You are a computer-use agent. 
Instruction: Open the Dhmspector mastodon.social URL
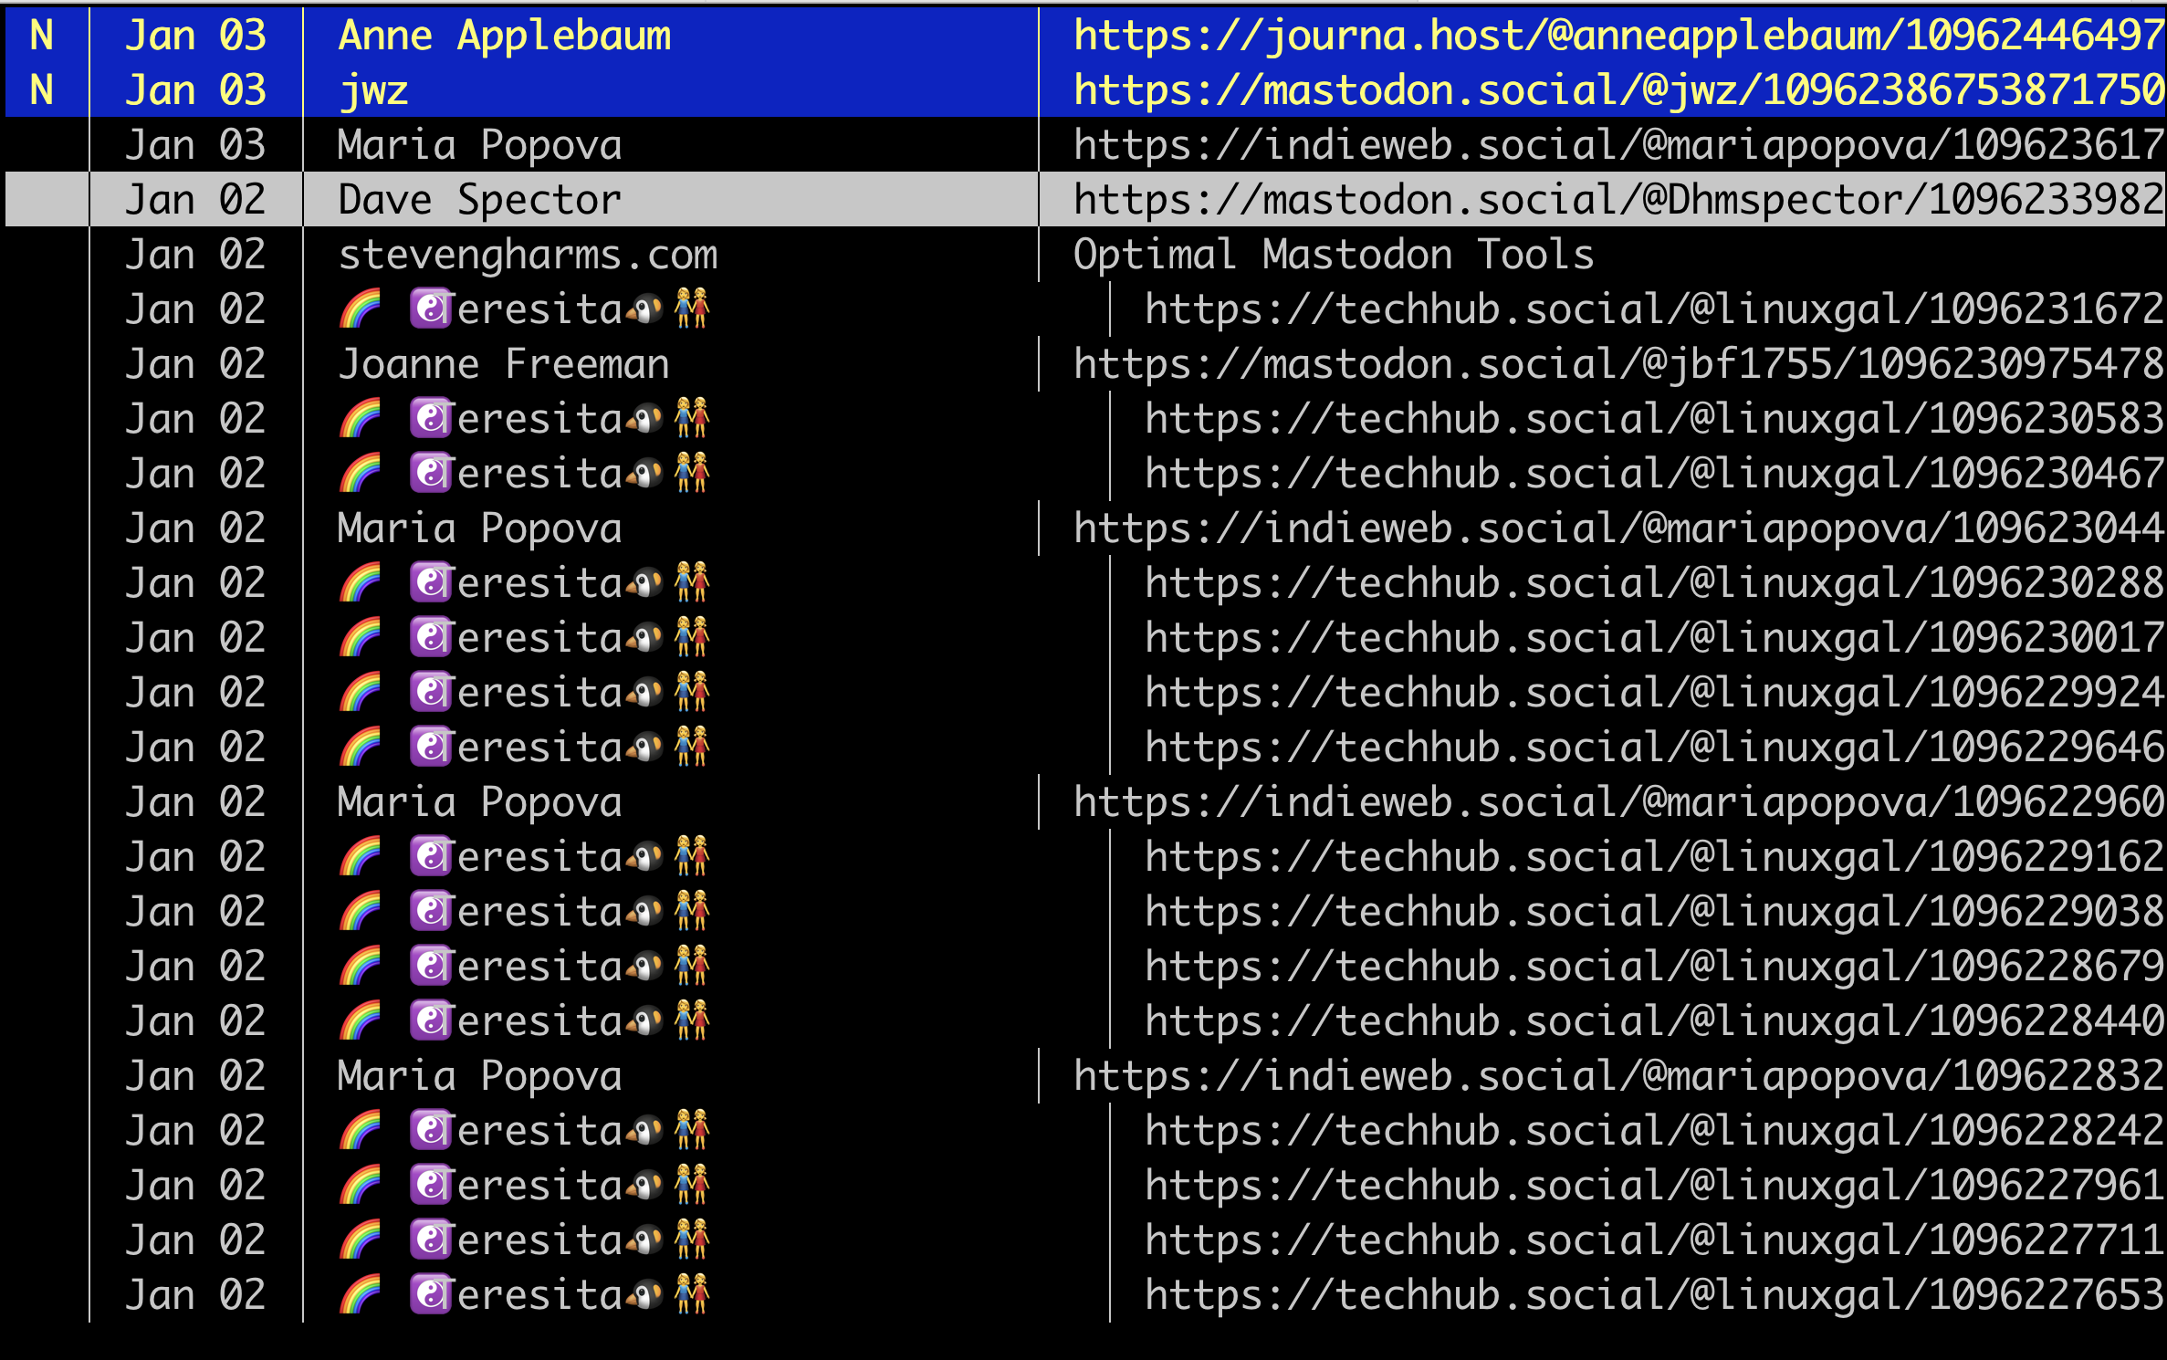(1617, 200)
